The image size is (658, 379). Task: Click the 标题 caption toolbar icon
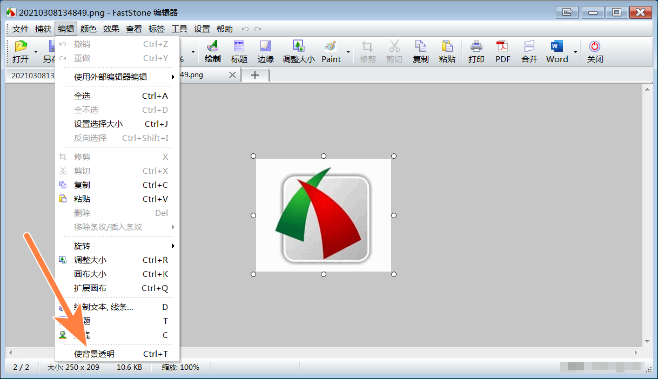tap(239, 52)
